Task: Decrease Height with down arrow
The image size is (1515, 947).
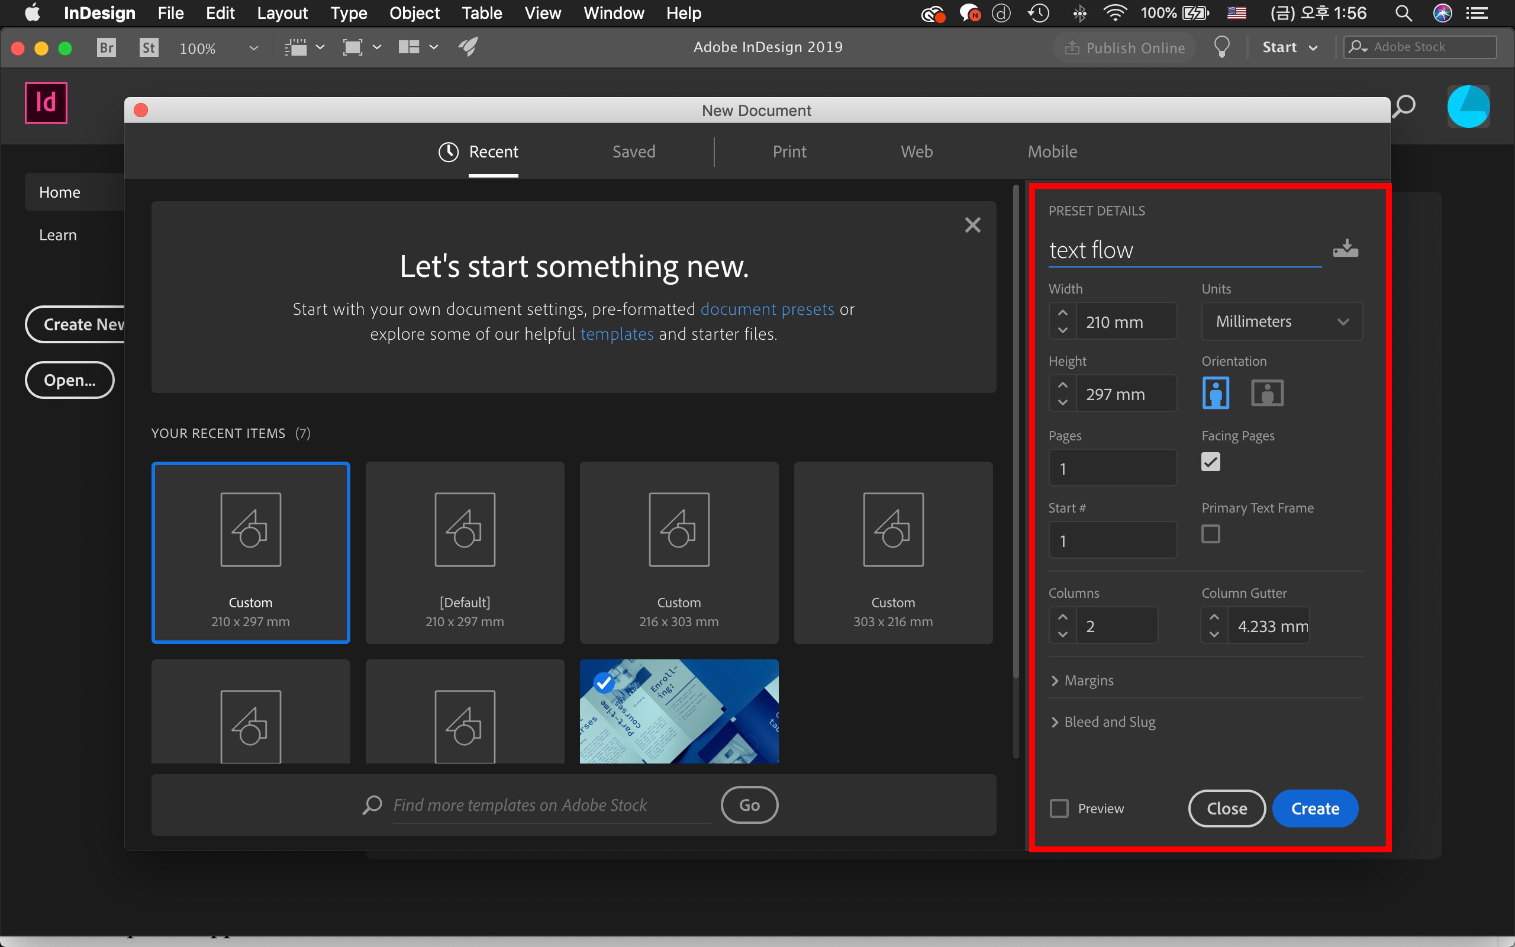Action: pos(1063,402)
